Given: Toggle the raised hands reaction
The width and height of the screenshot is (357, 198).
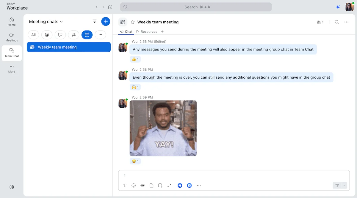Looking at the screenshot, I should [135, 87].
